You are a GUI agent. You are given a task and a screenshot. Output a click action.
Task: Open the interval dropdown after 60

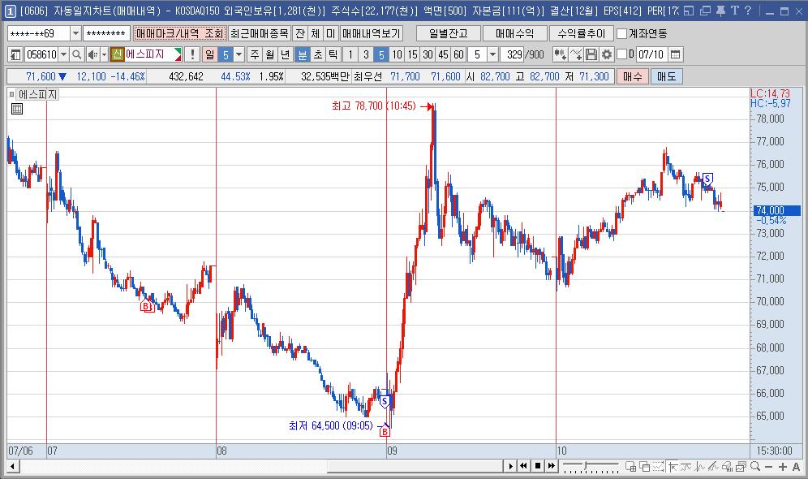pos(492,54)
